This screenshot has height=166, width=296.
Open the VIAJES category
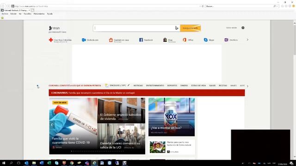(233, 85)
